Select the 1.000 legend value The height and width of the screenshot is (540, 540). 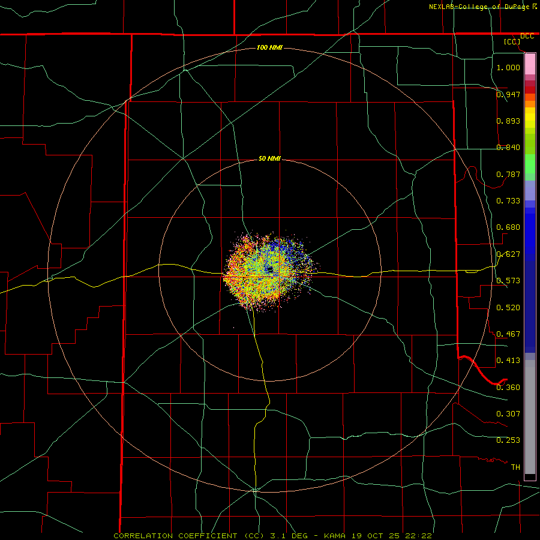tap(508, 67)
